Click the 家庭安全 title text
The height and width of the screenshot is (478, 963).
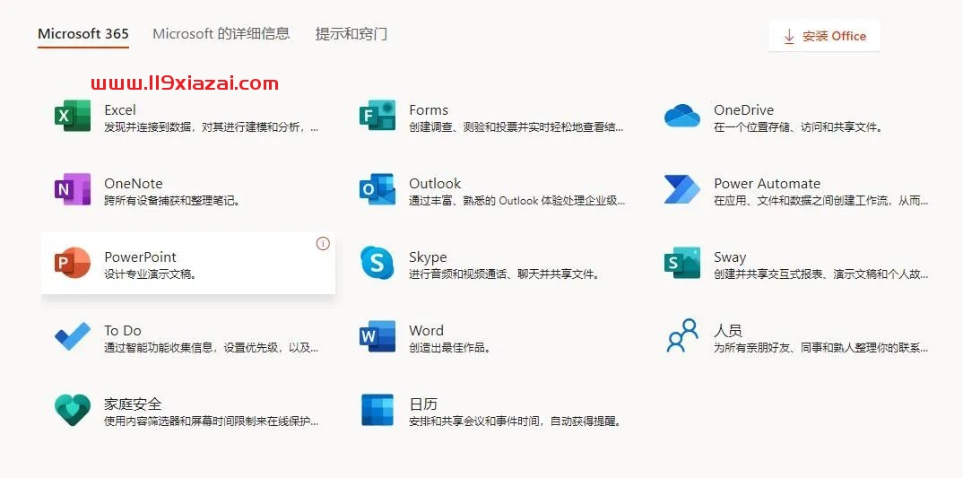[134, 404]
